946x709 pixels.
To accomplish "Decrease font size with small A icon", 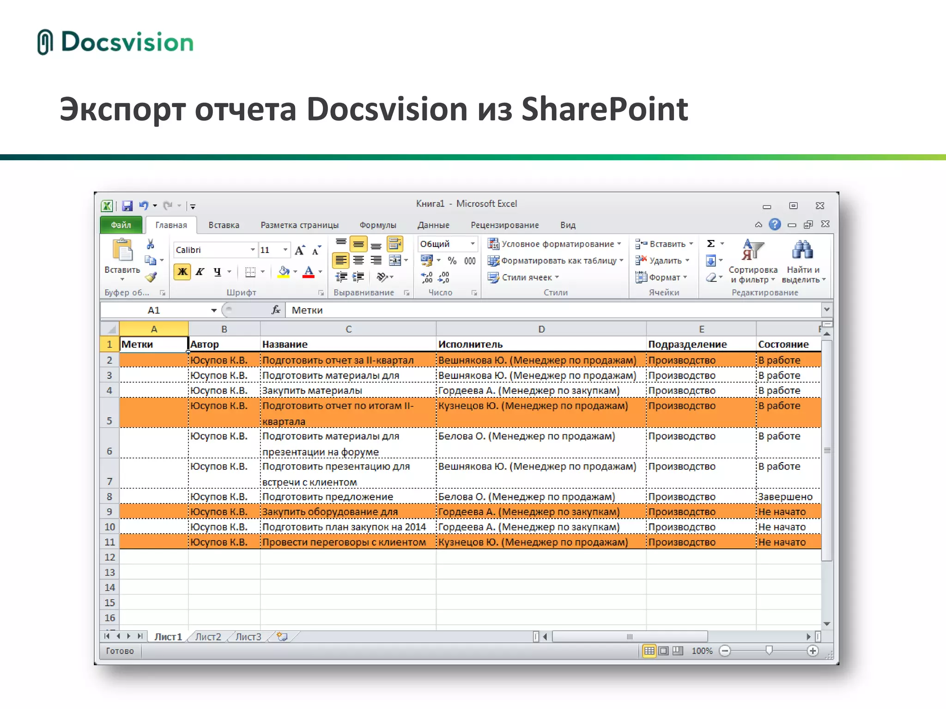I will [x=316, y=250].
